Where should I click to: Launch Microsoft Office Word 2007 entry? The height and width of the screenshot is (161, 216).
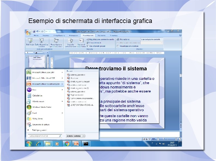[x=45, y=78]
